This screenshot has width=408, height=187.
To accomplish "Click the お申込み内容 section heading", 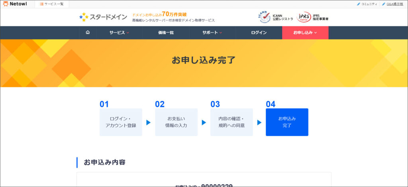I will pos(105,163).
